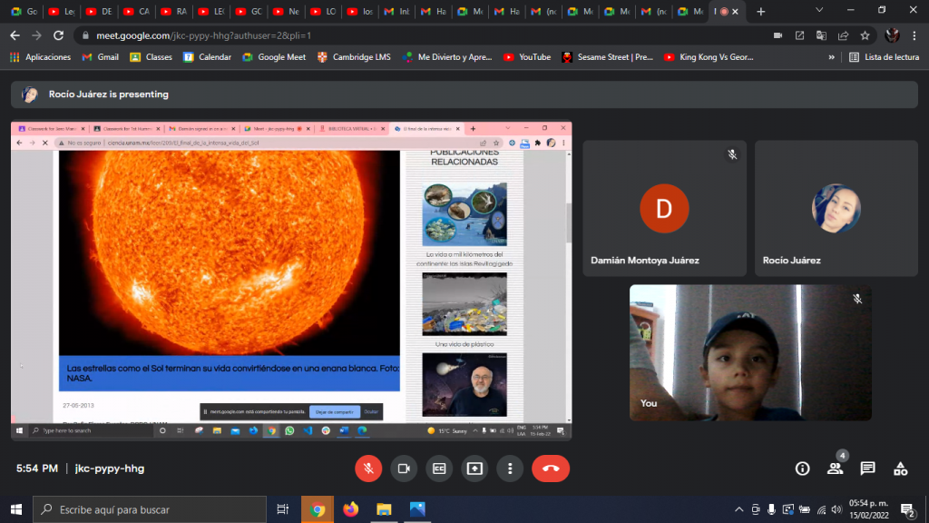
Task: Open the meeting details info icon
Action: (x=802, y=469)
